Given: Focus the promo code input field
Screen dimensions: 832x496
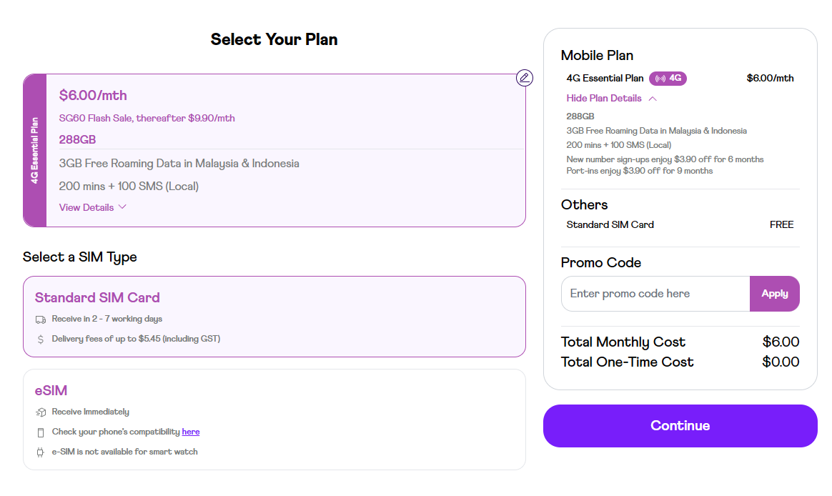Looking at the screenshot, I should pos(655,293).
